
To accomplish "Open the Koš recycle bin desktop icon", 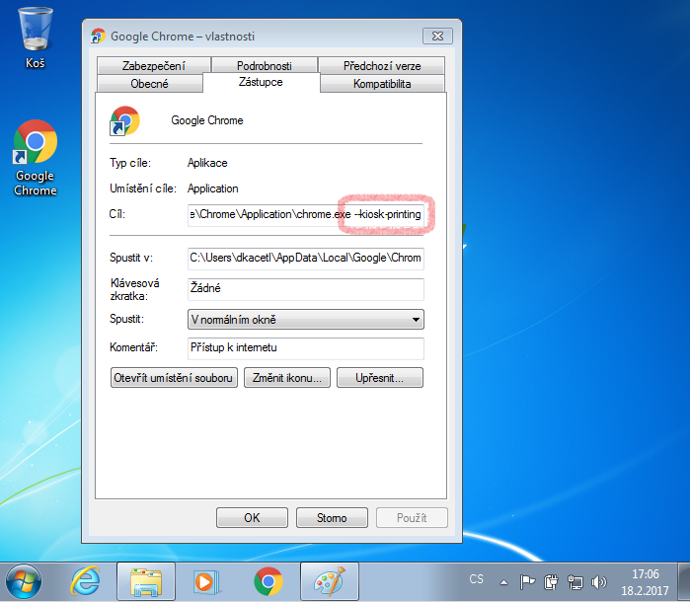I will click(36, 38).
